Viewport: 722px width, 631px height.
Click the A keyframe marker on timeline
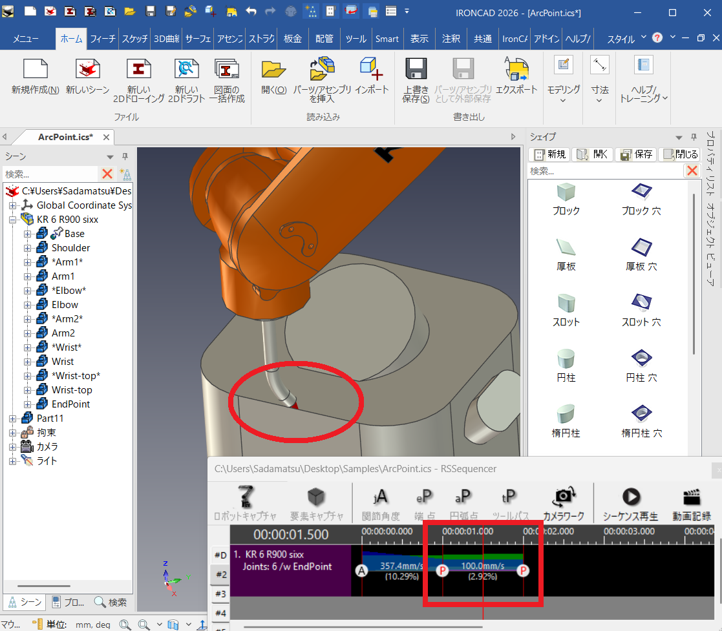coord(362,571)
